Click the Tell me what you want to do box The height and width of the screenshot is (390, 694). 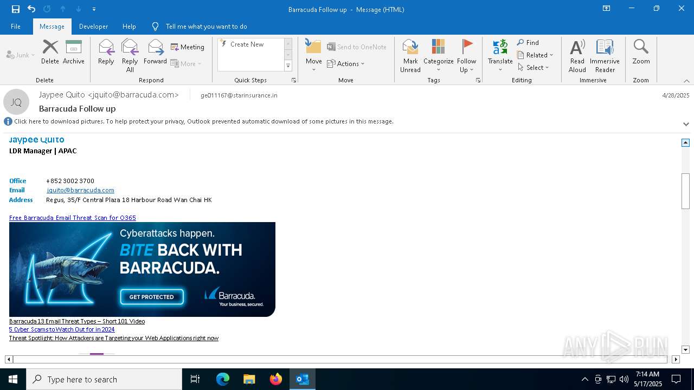click(x=206, y=27)
